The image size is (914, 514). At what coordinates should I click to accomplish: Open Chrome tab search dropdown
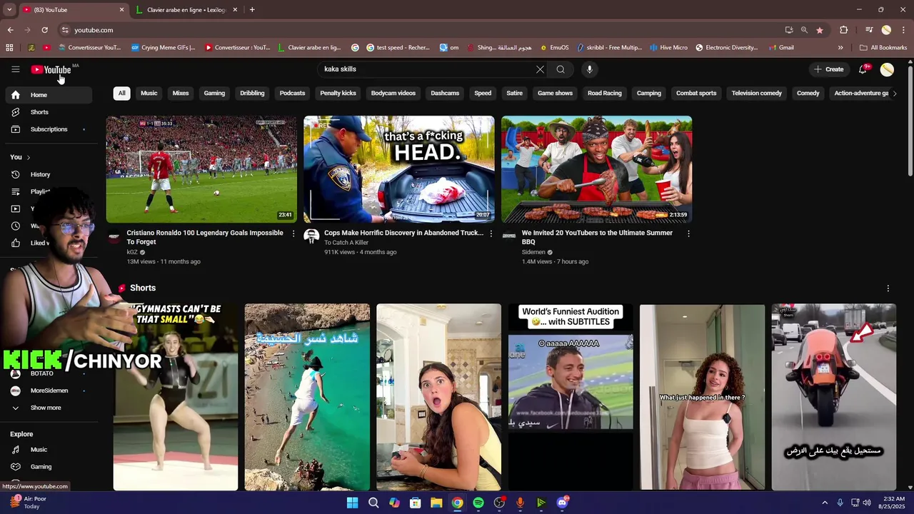pos(9,10)
